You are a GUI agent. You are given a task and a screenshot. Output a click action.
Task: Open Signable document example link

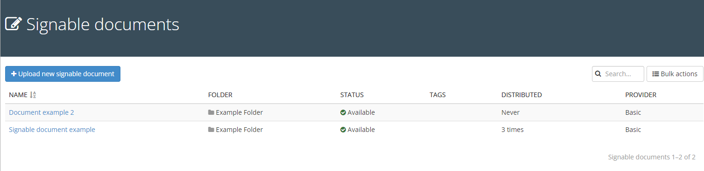(52, 130)
